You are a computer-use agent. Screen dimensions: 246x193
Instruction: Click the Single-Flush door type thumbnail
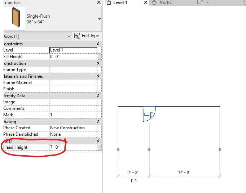(x=14, y=18)
